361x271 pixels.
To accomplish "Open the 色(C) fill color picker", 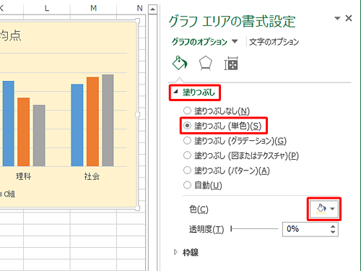I will click(x=324, y=209).
